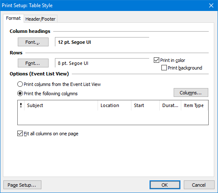Image resolution: width=218 pixels, height=193 pixels.
Task: Select Print columns from the Event List View
Action: pos(20,84)
